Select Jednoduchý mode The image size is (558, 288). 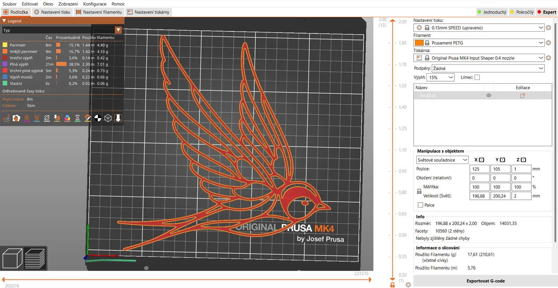click(492, 12)
